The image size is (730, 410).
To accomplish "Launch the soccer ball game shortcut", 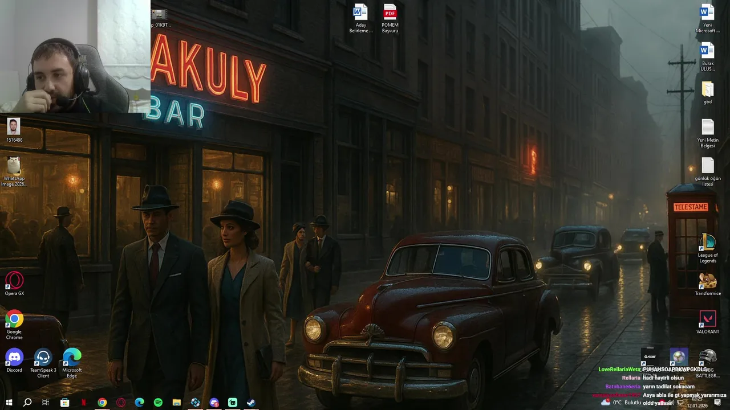I will [678, 357].
